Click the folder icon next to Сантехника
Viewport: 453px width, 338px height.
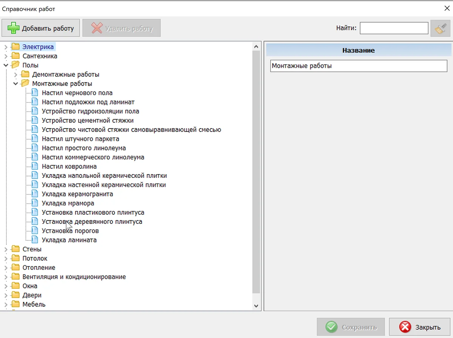pos(15,56)
